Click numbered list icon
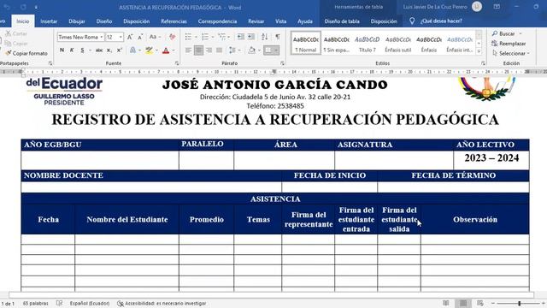The height and width of the screenshot is (308, 547). pyautogui.click(x=205, y=37)
